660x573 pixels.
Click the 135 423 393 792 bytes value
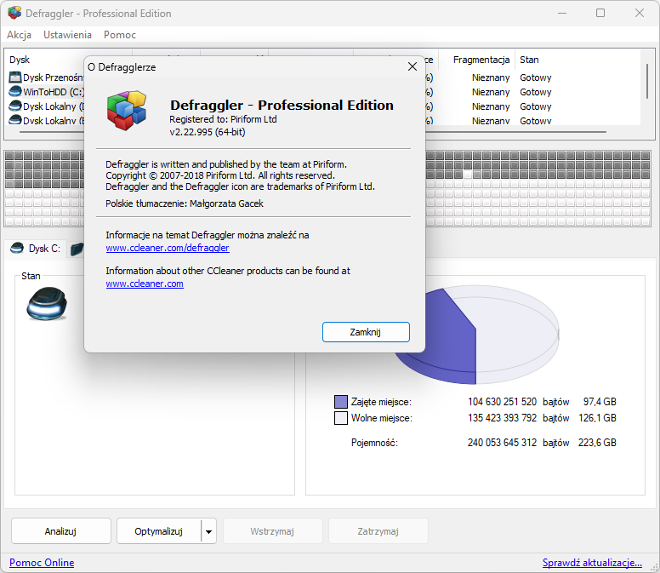[x=502, y=418]
